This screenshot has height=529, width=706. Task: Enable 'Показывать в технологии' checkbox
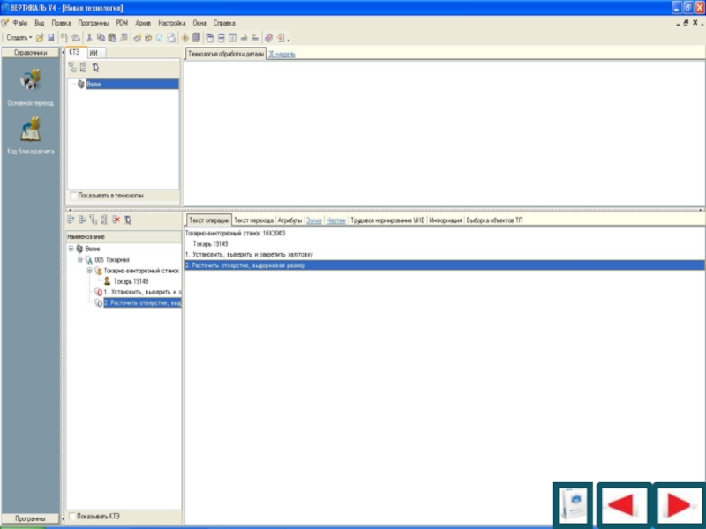pos(73,196)
